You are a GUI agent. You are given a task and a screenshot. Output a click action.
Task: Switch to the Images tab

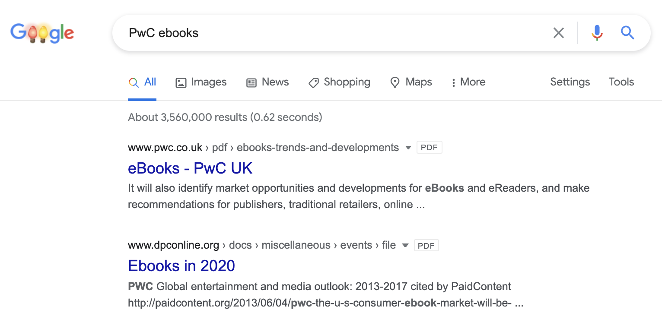point(209,82)
